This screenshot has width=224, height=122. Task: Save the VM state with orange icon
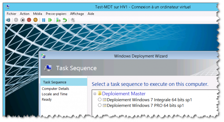[x=35, y=20]
